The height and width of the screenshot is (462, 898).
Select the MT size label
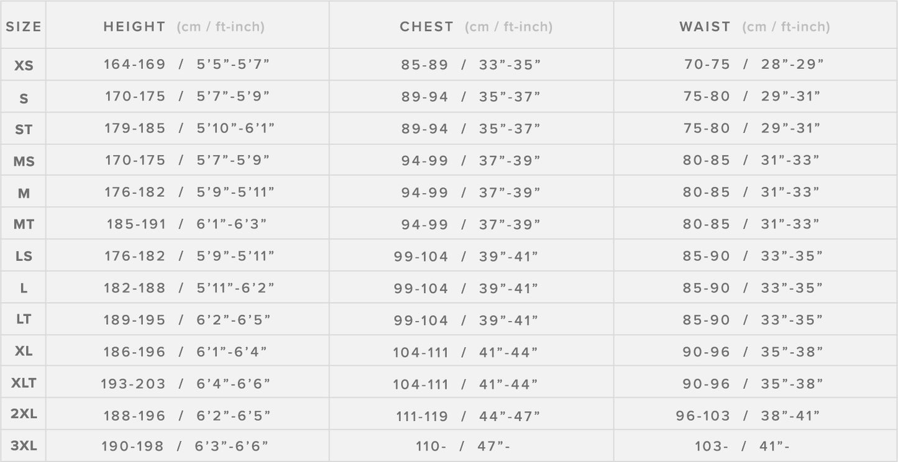tap(24, 225)
